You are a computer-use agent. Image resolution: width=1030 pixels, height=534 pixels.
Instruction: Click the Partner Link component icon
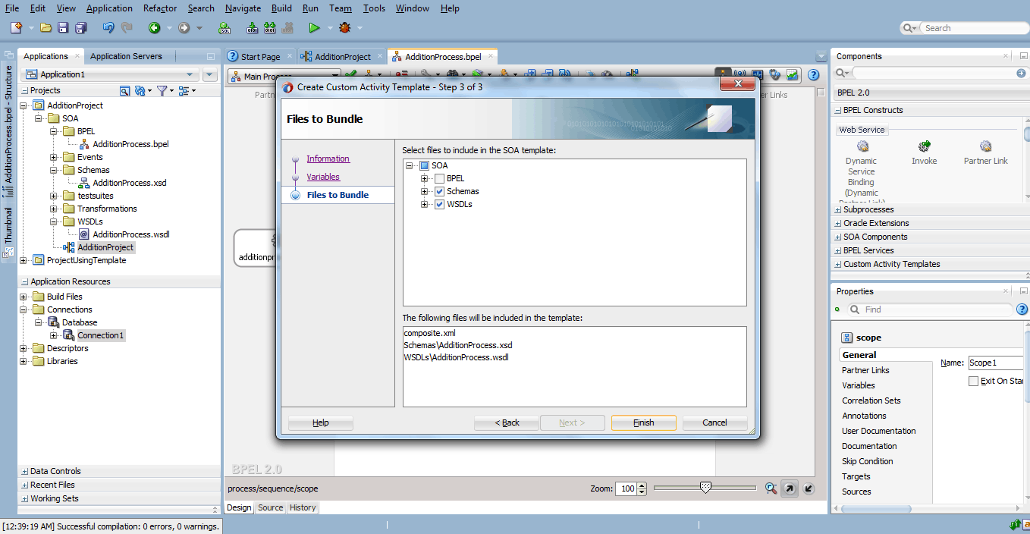985,146
